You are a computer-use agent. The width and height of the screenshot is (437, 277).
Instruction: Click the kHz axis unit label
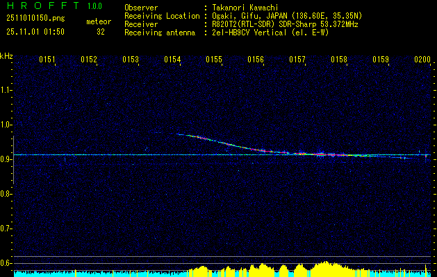click(x=6, y=55)
